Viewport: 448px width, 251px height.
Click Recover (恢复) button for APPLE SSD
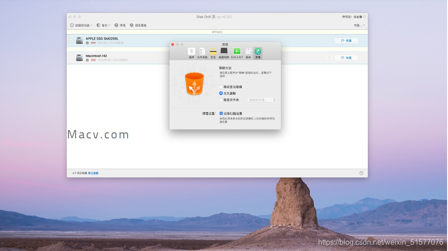[x=346, y=40]
